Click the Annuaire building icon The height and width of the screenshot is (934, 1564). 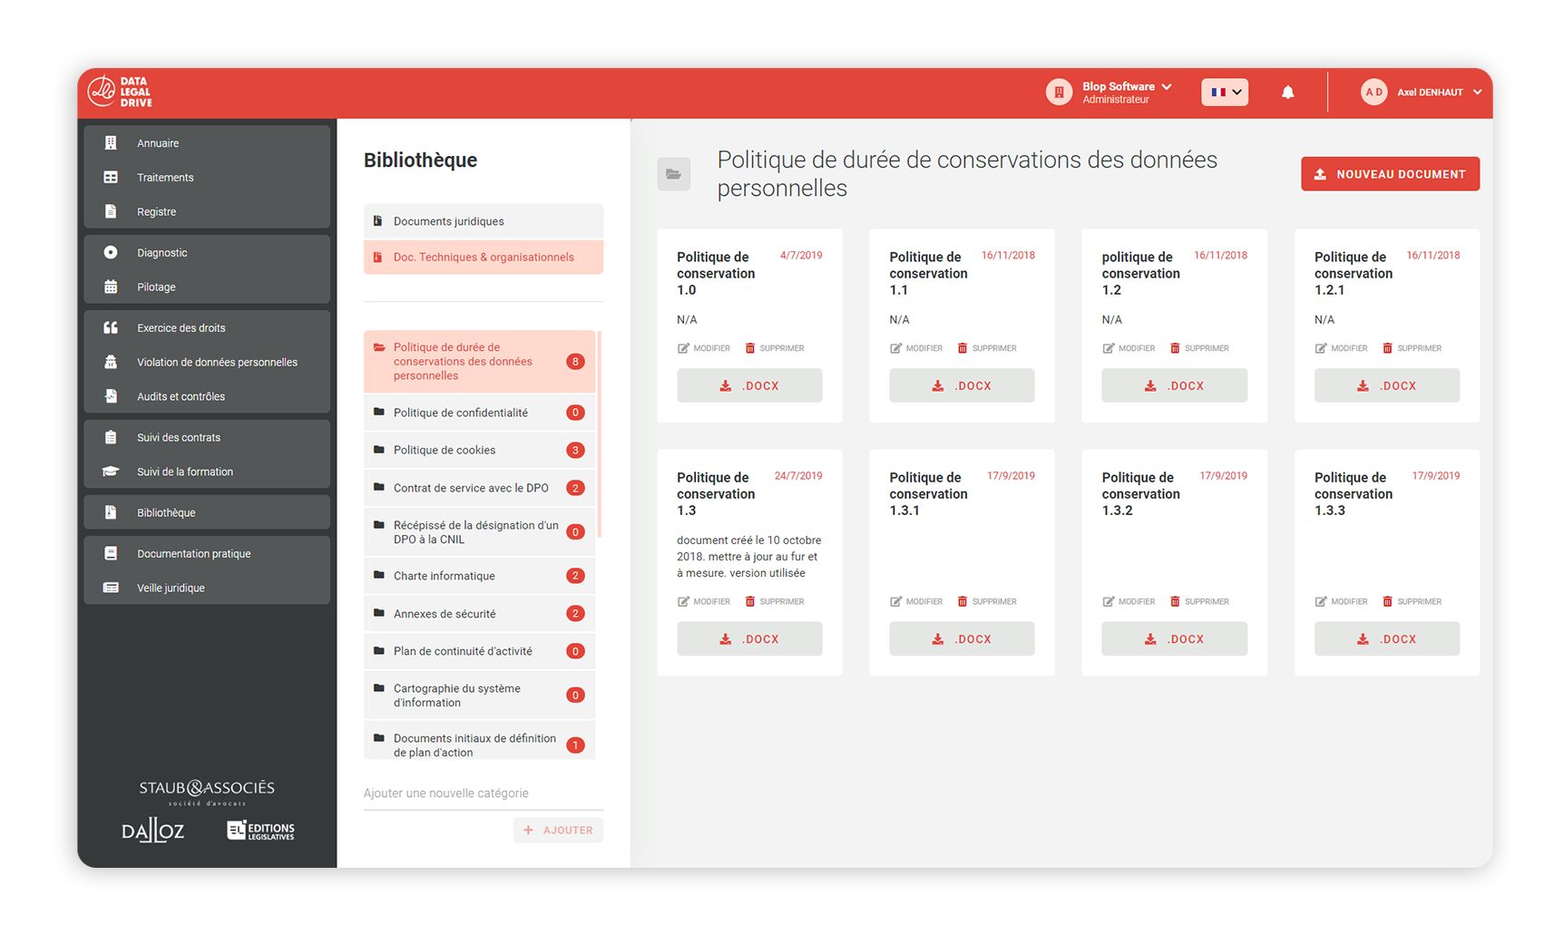[x=111, y=143]
